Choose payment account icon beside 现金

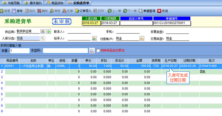[142, 38]
